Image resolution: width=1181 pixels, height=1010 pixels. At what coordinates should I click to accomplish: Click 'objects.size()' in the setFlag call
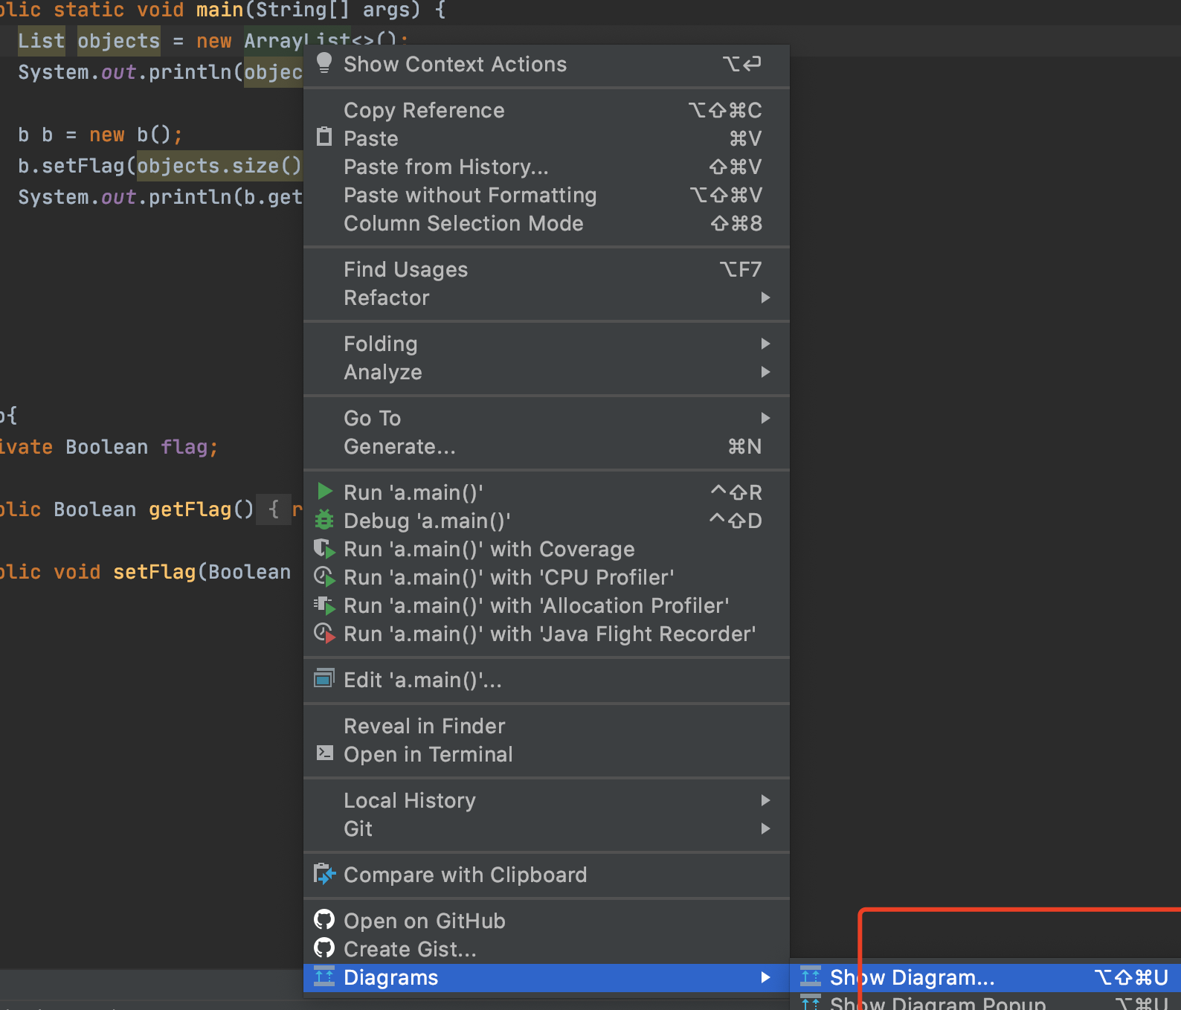219,166
